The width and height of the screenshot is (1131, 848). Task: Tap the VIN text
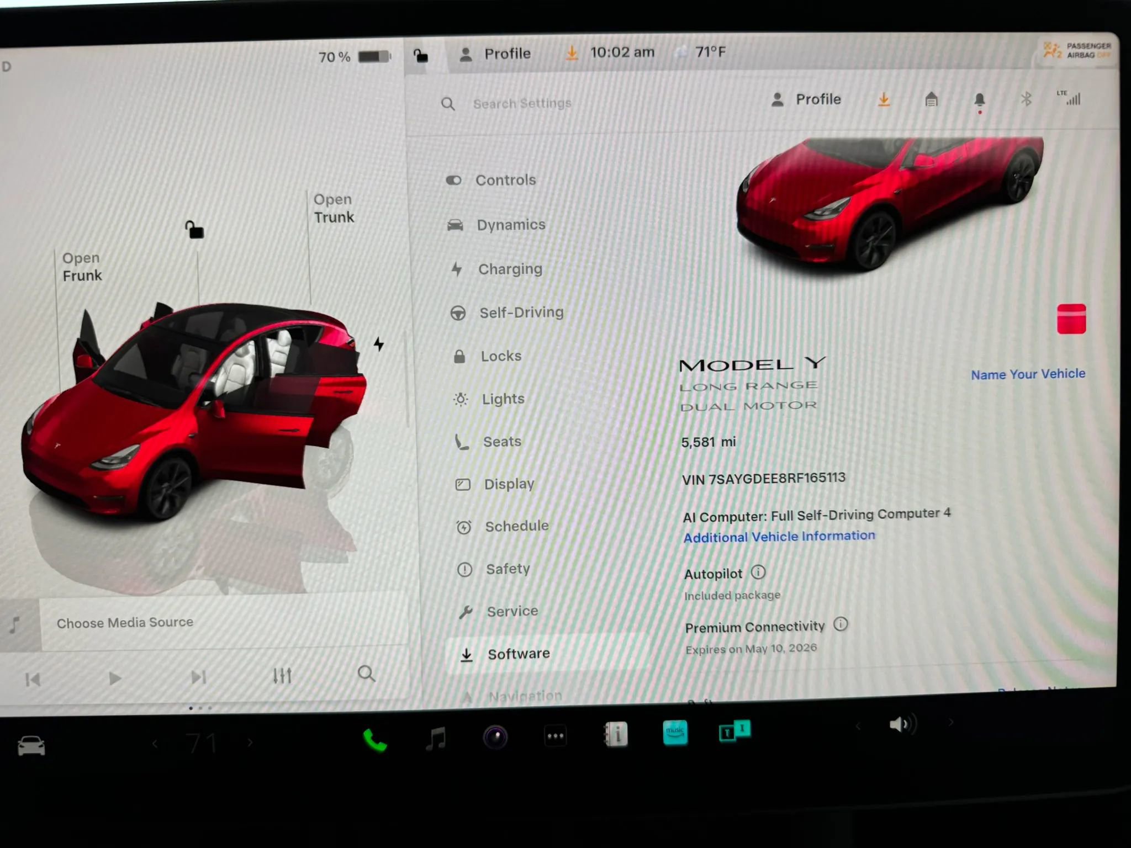(763, 478)
